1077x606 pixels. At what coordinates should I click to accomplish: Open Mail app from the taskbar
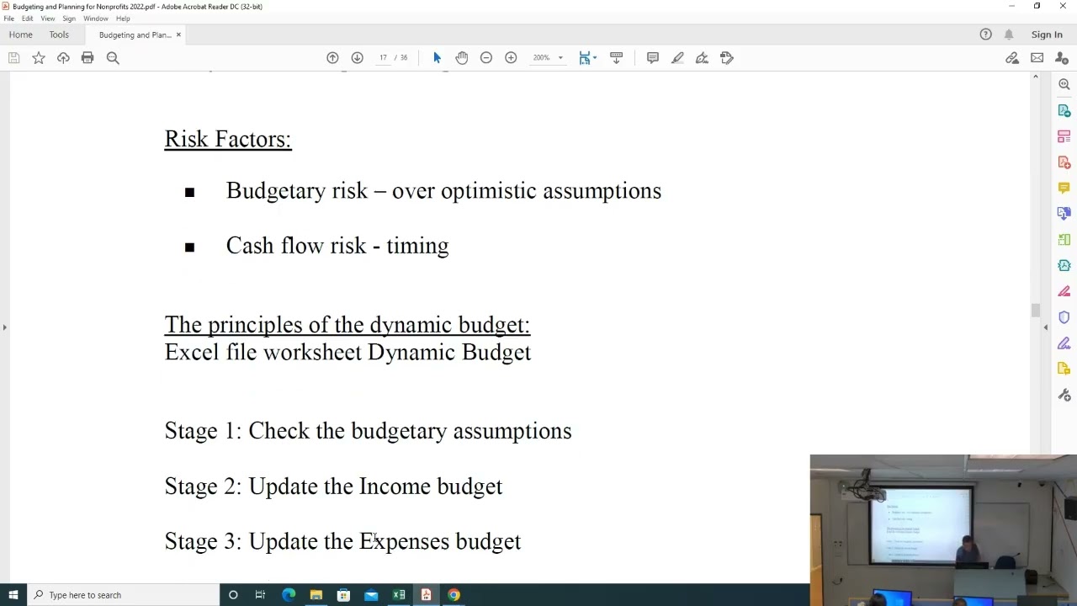pos(371,595)
